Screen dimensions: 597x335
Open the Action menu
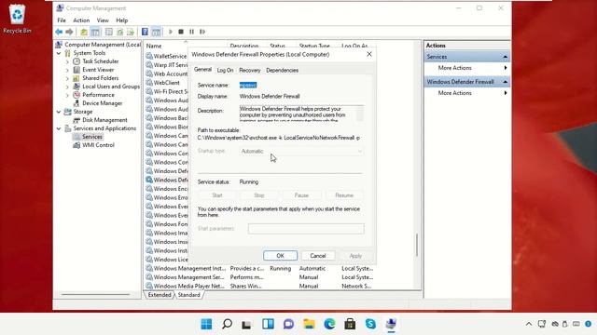coord(81,20)
